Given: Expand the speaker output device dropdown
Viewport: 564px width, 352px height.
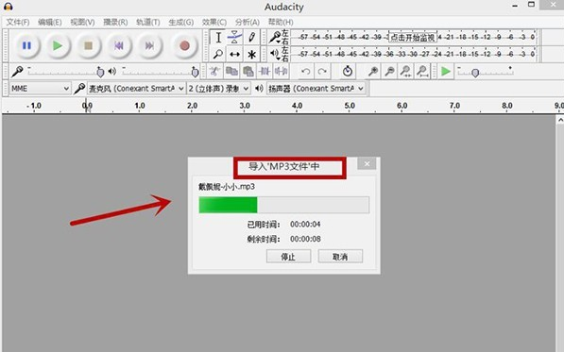Looking at the screenshot, I should (316, 89).
